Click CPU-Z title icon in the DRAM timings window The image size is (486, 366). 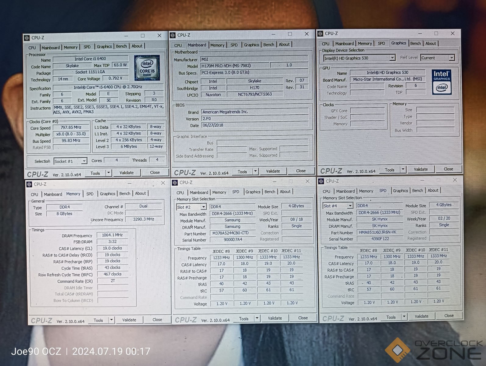tap(29, 184)
